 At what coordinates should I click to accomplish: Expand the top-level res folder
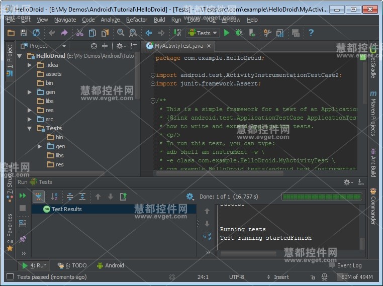click(x=30, y=111)
